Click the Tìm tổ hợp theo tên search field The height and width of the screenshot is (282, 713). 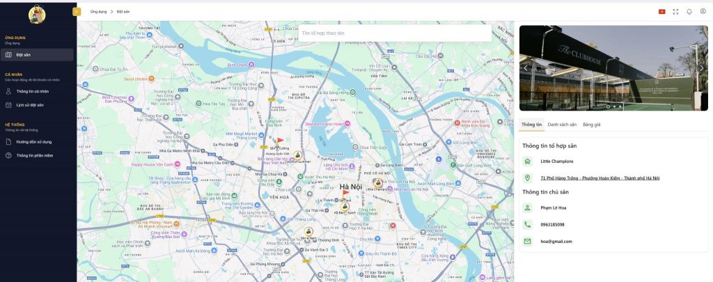tap(394, 33)
